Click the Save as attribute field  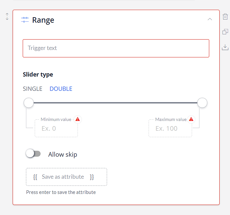click(67, 177)
